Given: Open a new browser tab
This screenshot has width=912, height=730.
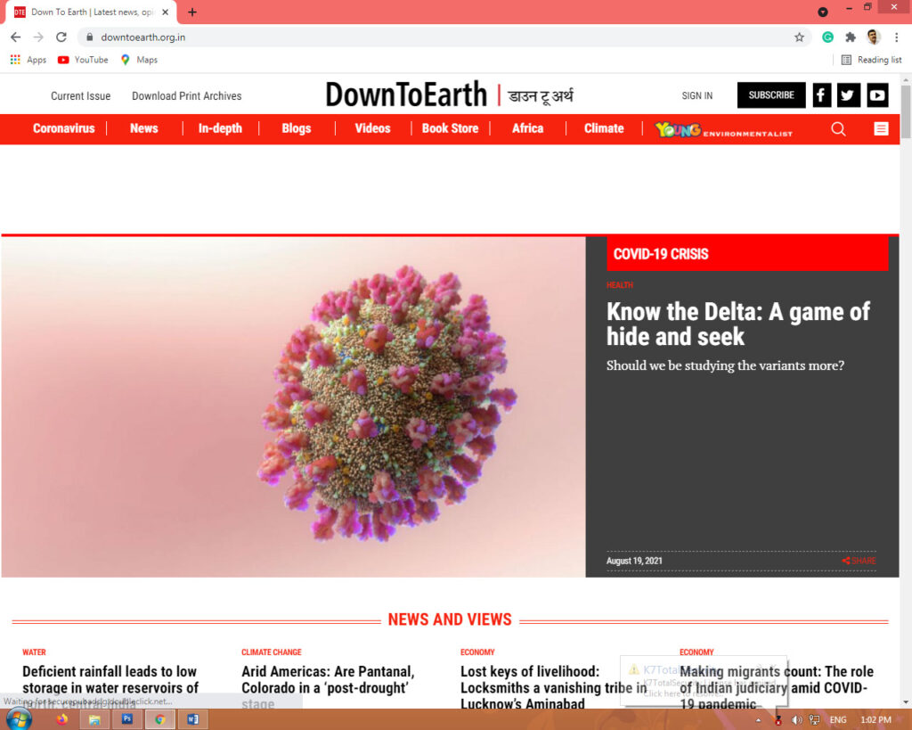Looking at the screenshot, I should [x=192, y=12].
